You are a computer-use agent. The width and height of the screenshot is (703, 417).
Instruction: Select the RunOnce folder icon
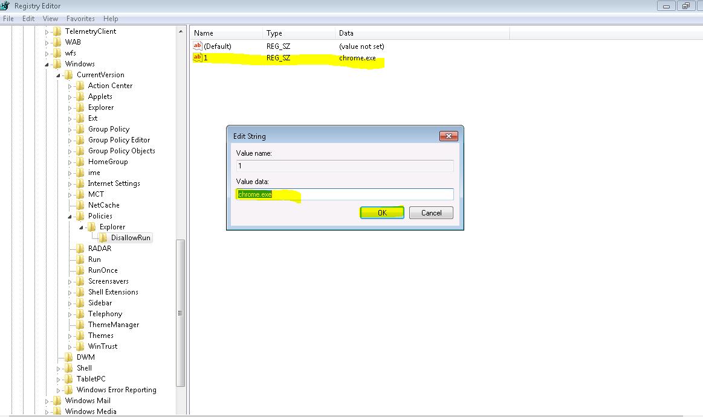pos(80,270)
